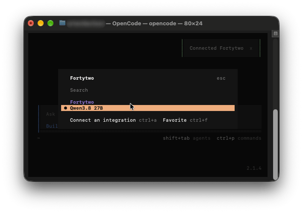Click the green zoom window button
The image size is (303, 213).
(50, 23)
